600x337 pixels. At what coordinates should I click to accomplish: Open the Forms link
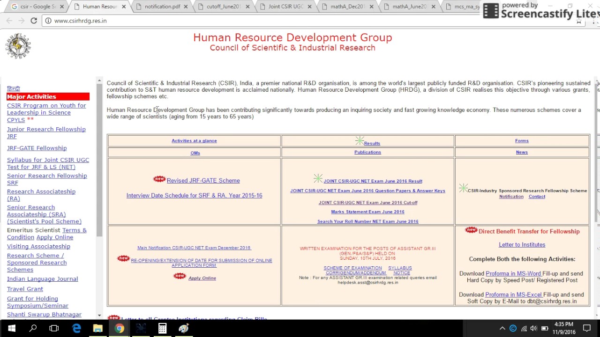[522, 140]
